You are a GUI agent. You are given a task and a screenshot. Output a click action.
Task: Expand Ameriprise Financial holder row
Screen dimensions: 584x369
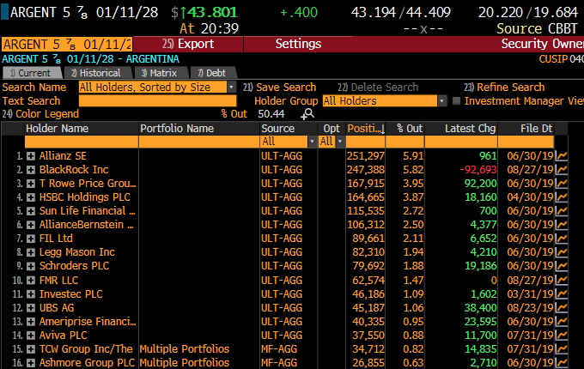(31, 322)
